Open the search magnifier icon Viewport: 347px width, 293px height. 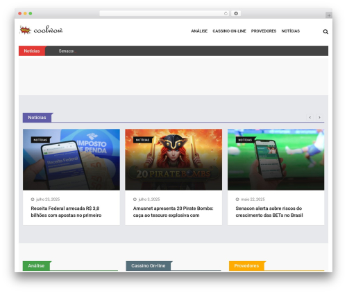[x=325, y=32]
